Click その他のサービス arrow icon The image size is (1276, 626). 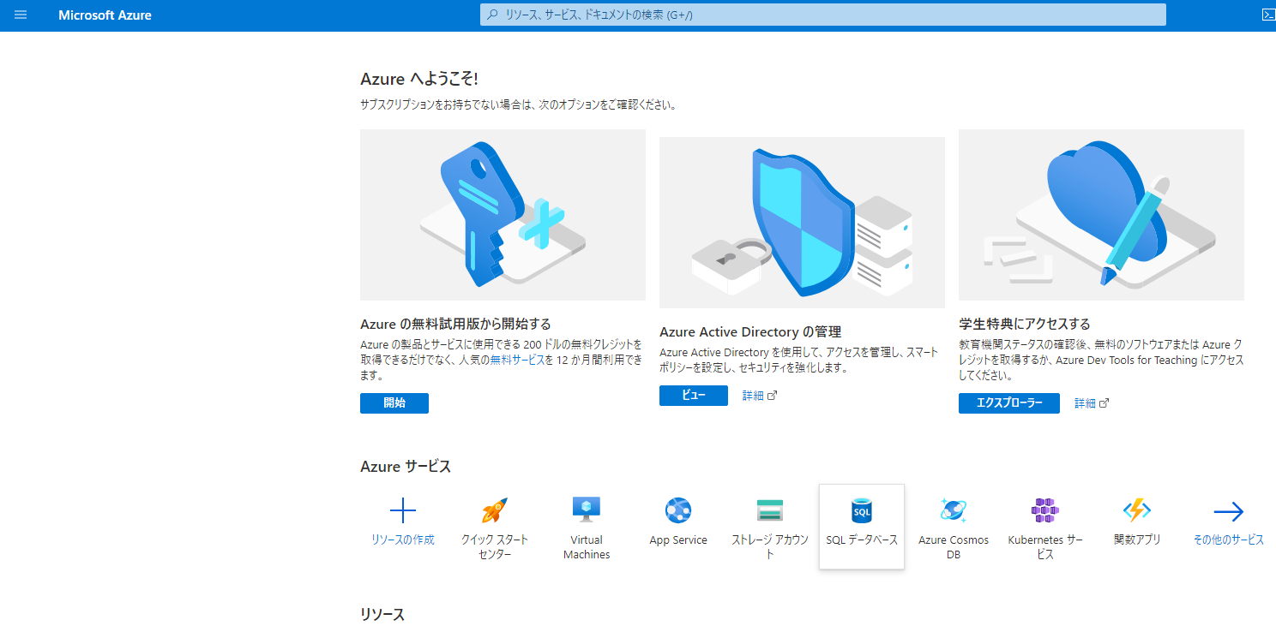coord(1229,512)
